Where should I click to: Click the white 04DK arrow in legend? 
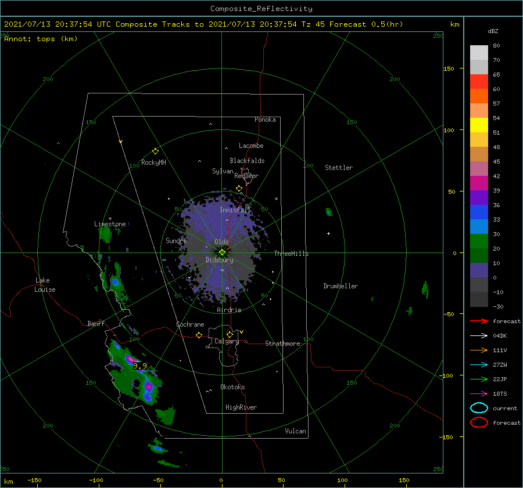[479, 335]
